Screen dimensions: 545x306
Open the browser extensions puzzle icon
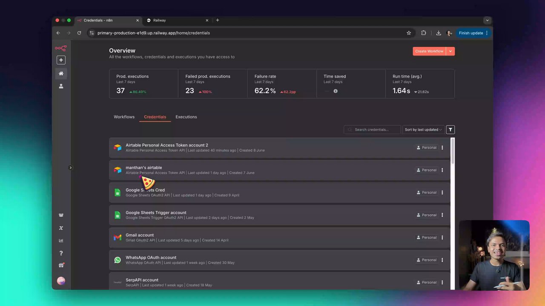coord(424,33)
